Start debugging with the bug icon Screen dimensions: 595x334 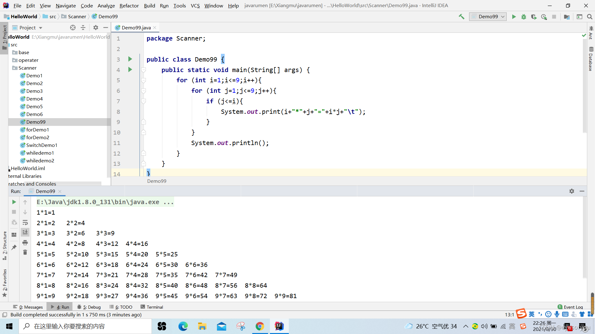[x=524, y=17]
